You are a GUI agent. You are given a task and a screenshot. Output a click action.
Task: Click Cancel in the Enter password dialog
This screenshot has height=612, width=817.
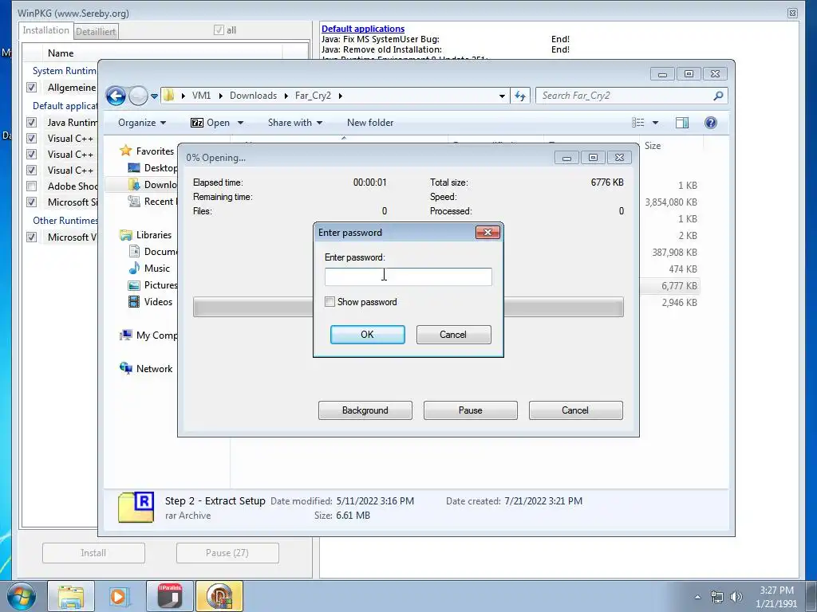pyautogui.click(x=453, y=335)
